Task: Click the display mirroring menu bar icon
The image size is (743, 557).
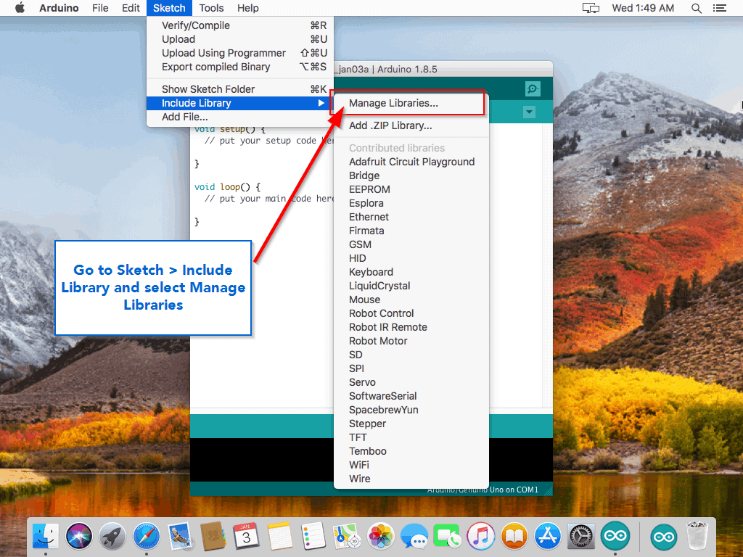Action: click(591, 8)
